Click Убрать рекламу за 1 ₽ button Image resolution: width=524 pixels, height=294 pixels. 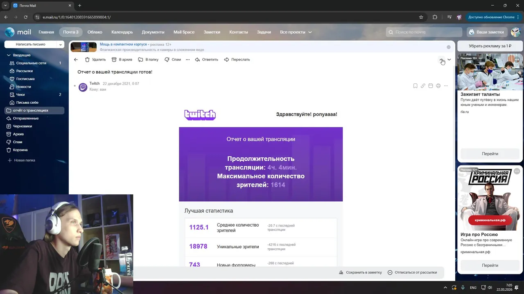(x=490, y=46)
